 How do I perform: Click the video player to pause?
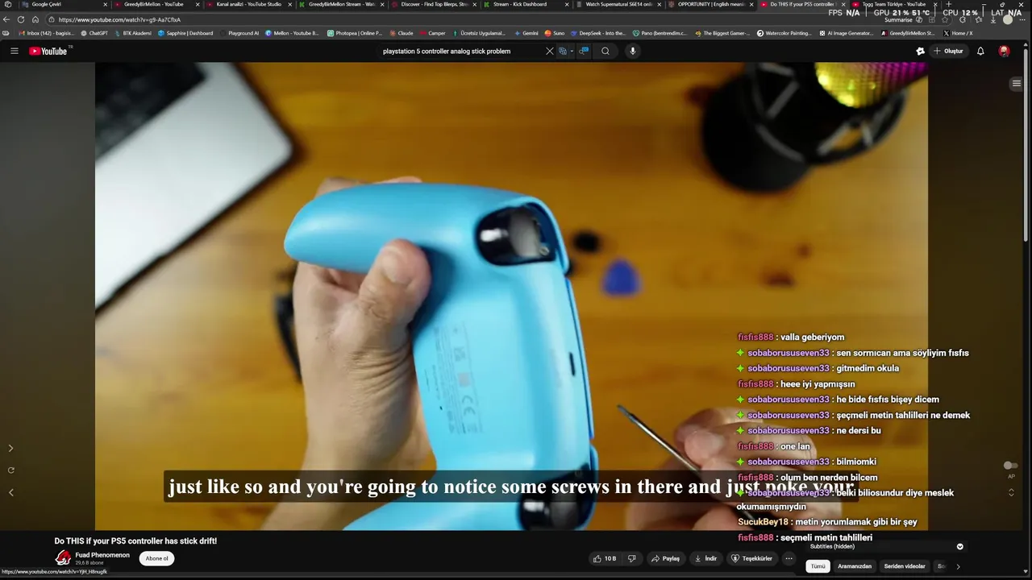[511, 296]
